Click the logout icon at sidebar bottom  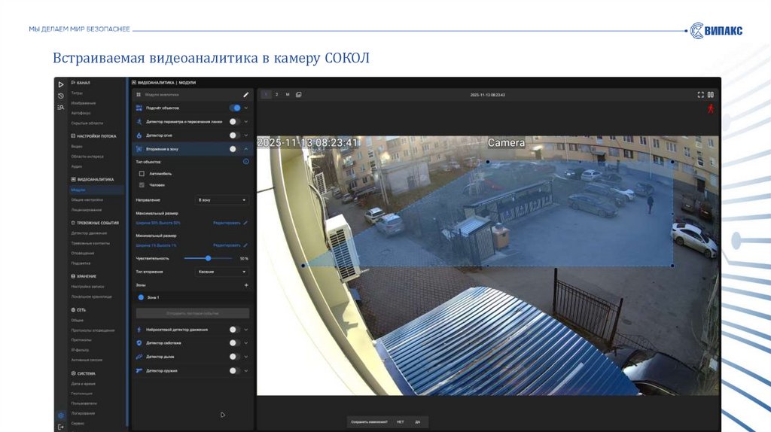[61, 427]
